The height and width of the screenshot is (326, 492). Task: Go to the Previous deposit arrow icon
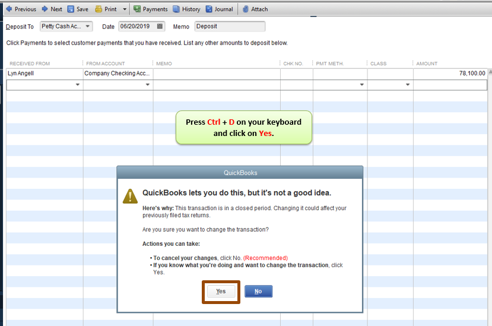pyautogui.click(x=9, y=9)
